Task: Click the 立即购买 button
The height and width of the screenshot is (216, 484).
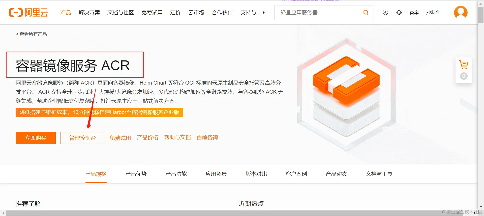Action: 36,138
